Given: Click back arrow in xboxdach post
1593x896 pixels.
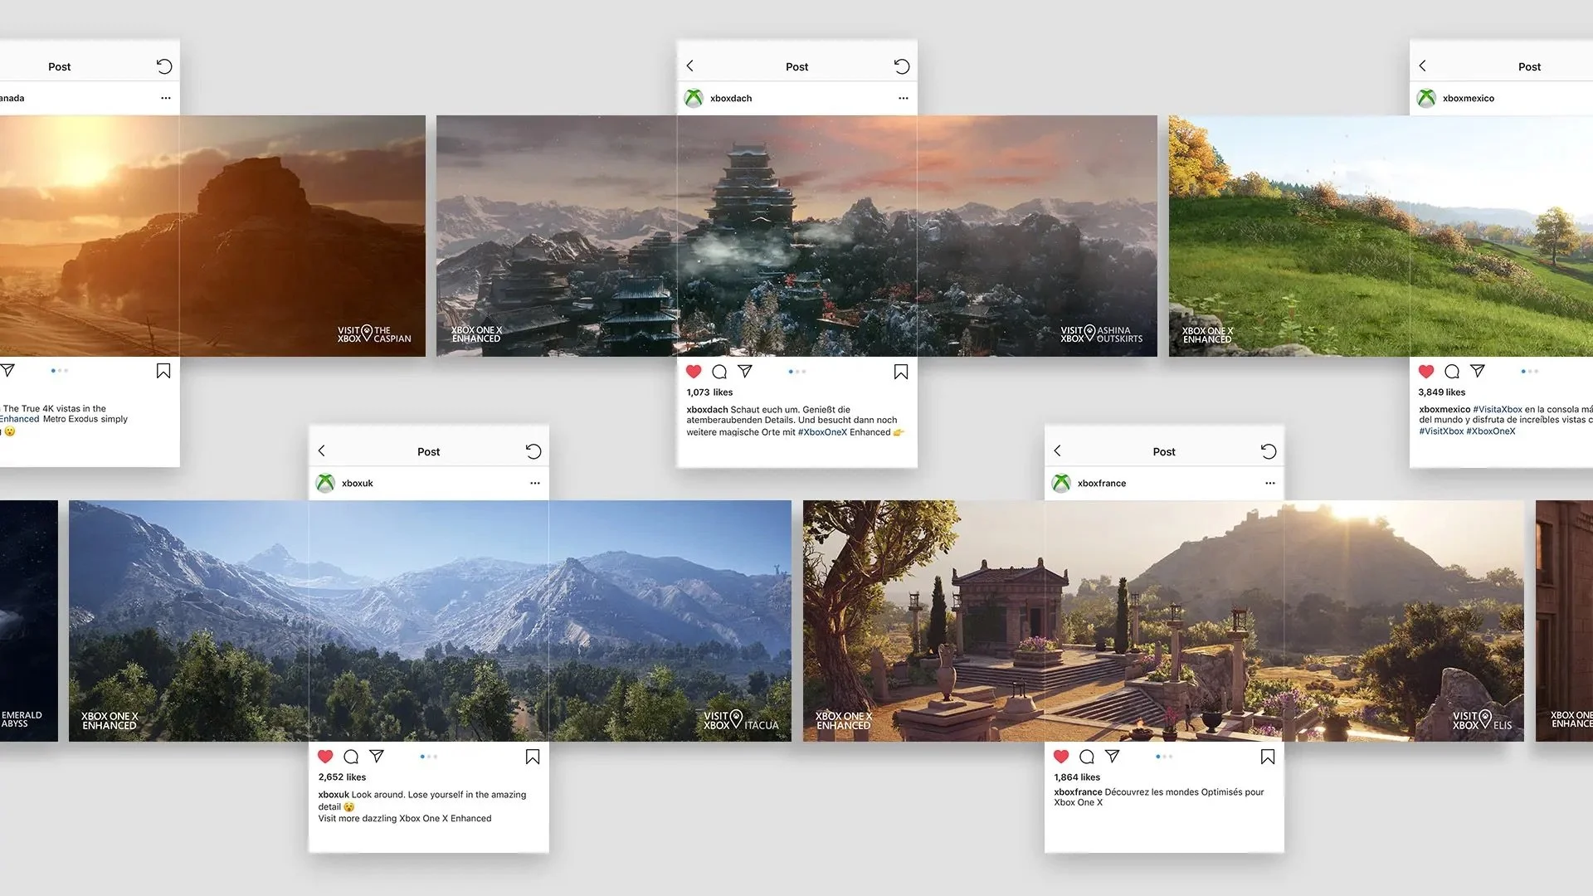Looking at the screenshot, I should tap(689, 66).
